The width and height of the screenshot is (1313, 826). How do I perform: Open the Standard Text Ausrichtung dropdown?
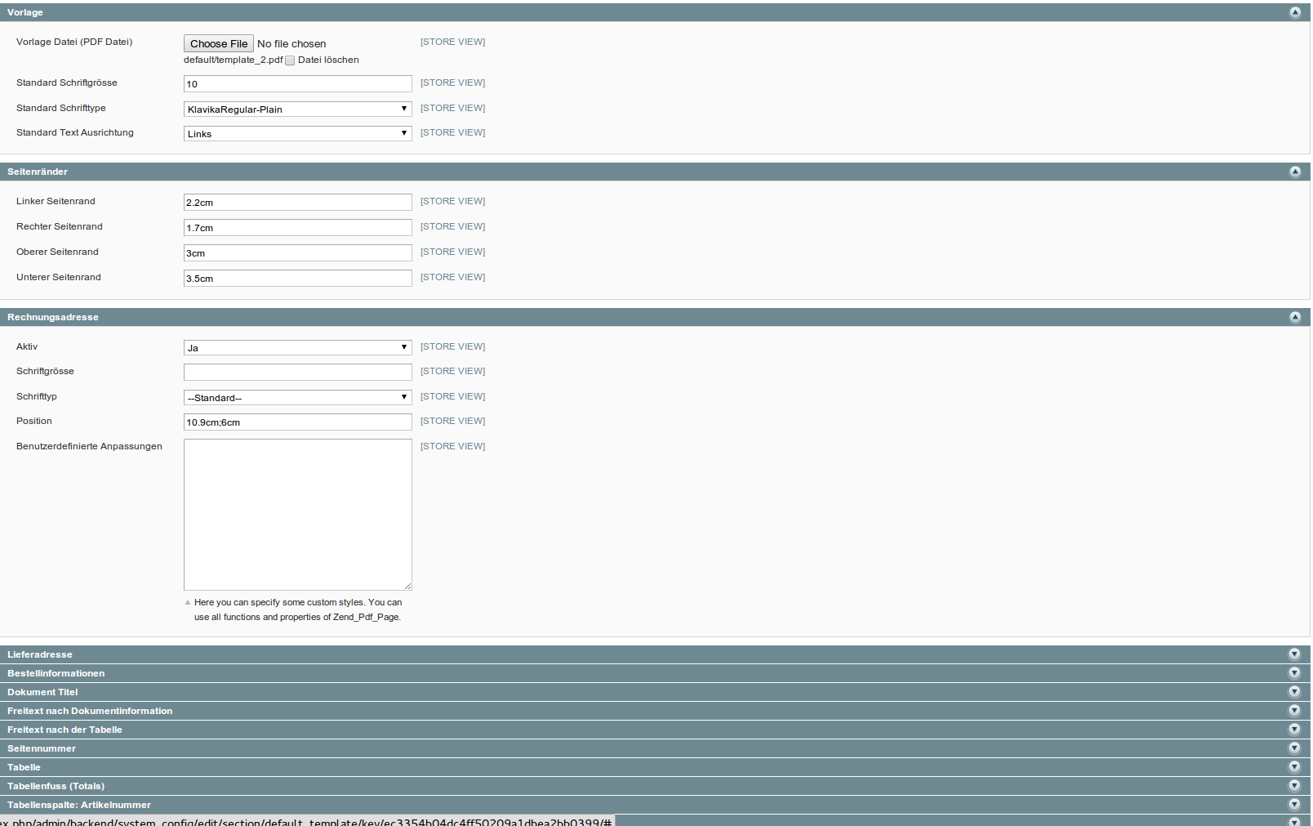(297, 134)
